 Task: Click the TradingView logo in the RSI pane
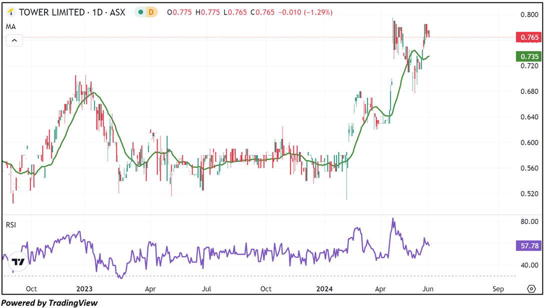coord(18,261)
